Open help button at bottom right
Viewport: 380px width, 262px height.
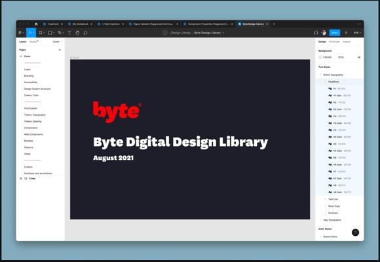tap(355, 233)
